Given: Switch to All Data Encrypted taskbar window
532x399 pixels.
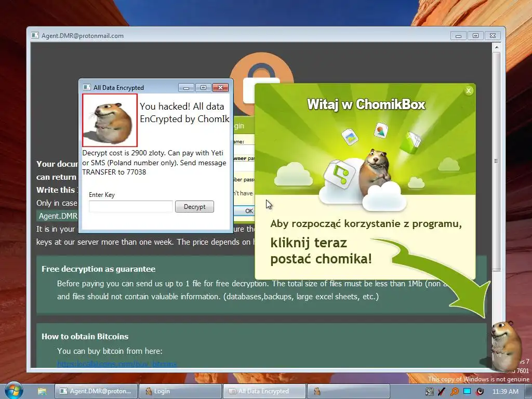Looking at the screenshot, I should point(264,391).
